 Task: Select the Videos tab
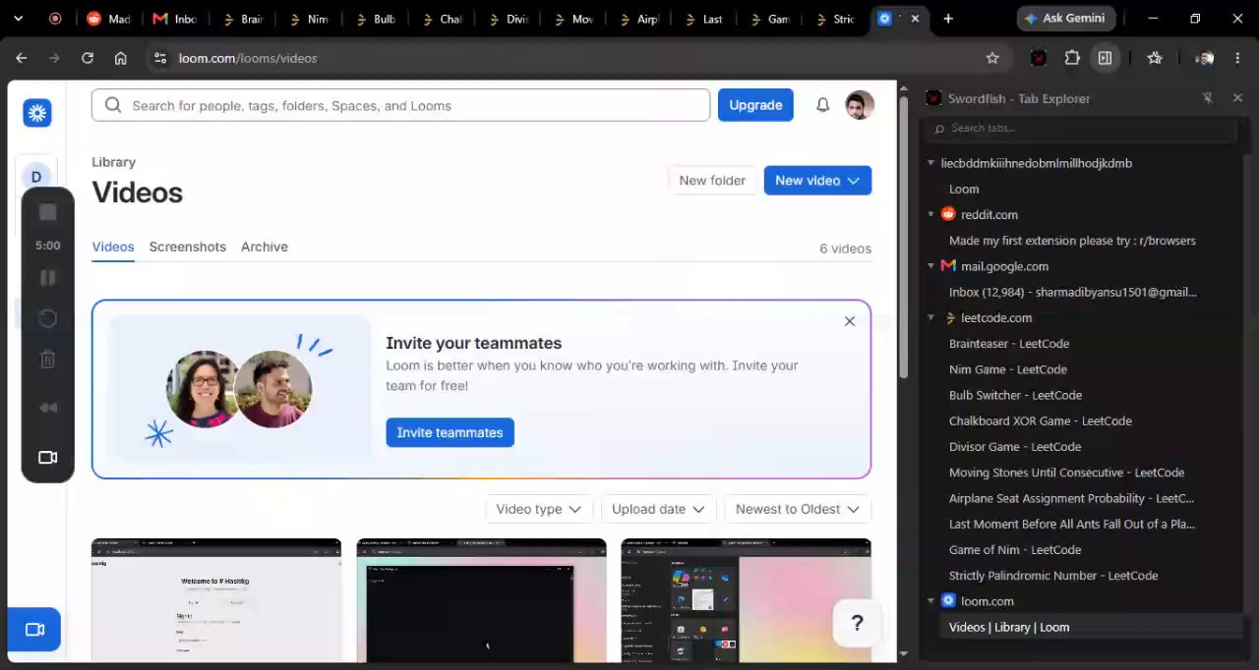113,247
